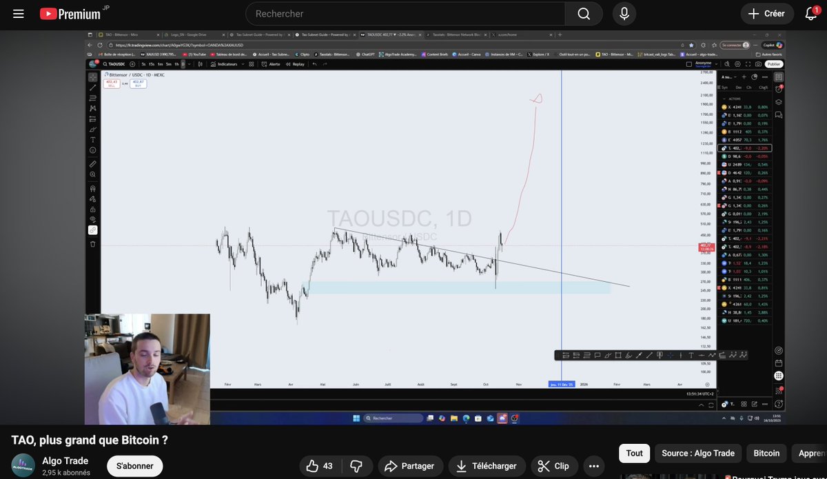Select the Source : Algo Trade chip
This screenshot has height=479, width=827.
698,453
